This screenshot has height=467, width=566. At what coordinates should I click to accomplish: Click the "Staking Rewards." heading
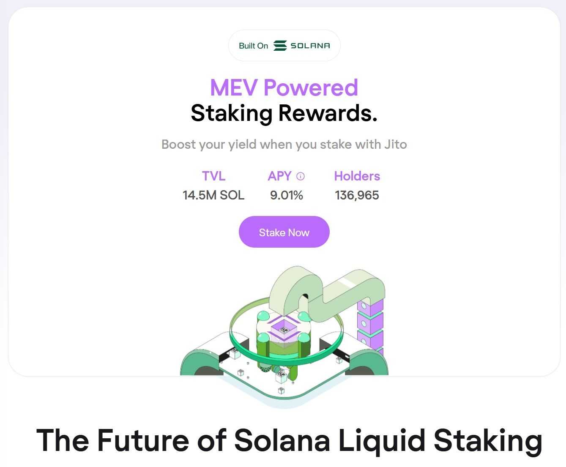pyautogui.click(x=284, y=113)
